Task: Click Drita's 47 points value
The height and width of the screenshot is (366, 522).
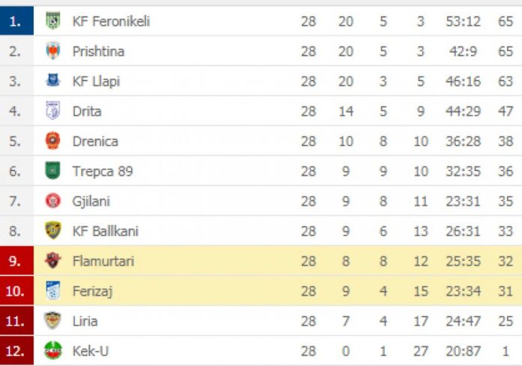Action: pos(505,111)
